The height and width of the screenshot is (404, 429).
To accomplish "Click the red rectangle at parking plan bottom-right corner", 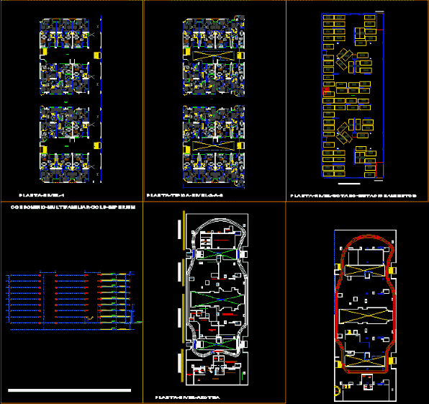I will [379, 170].
